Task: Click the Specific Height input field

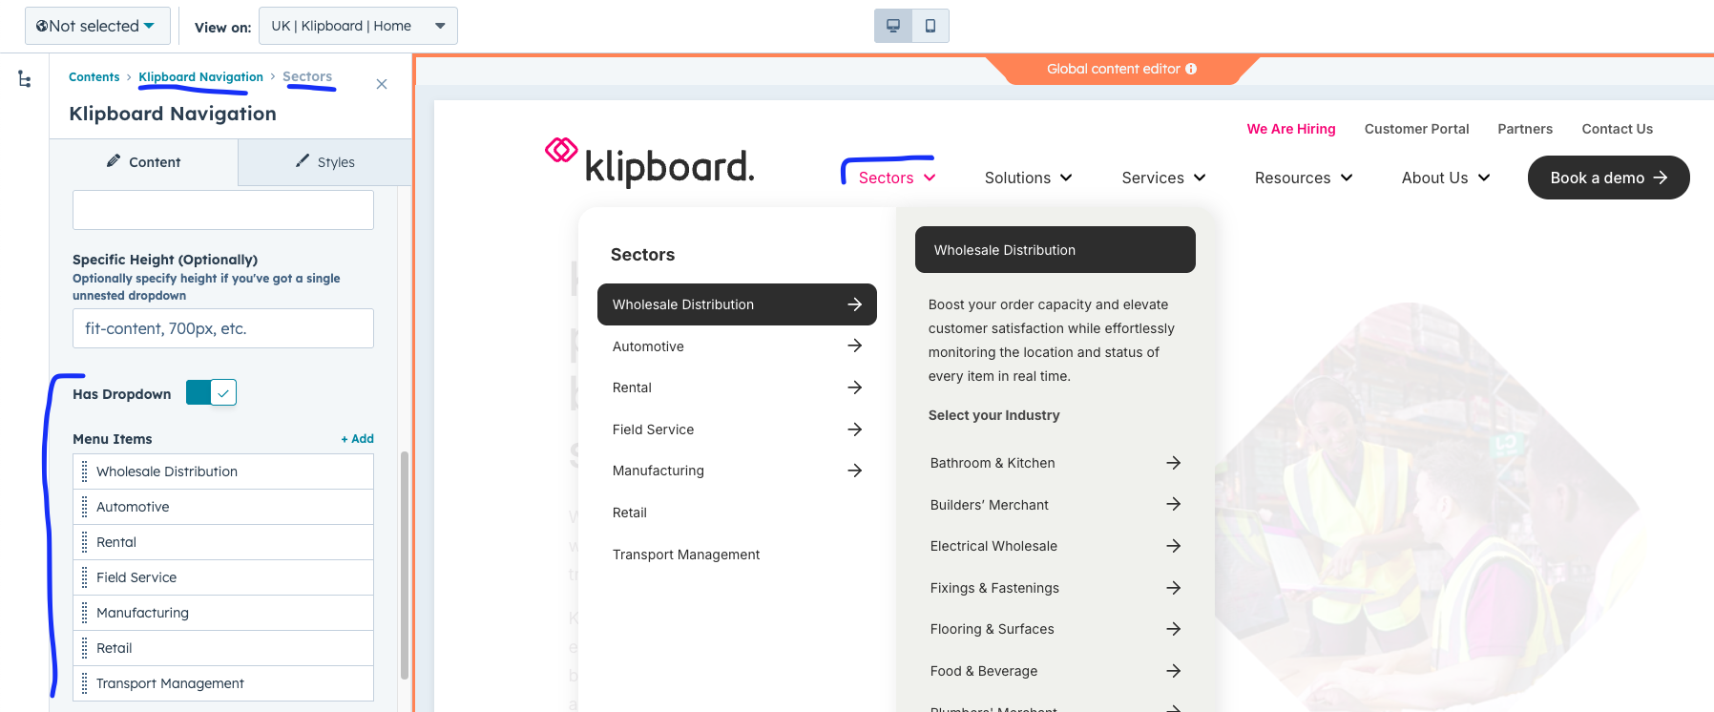Action: click(x=223, y=328)
